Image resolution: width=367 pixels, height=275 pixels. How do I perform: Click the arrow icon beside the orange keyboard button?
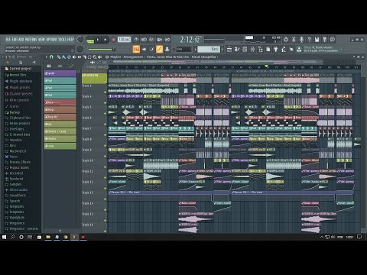point(145,49)
